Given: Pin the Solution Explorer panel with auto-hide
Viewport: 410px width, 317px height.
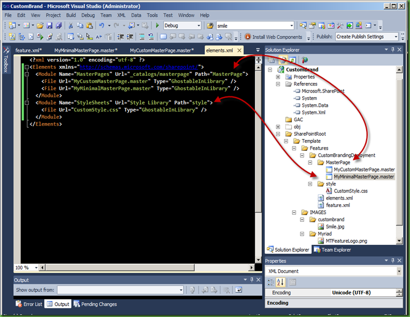Looking at the screenshot, I should pyautogui.click(x=393, y=49).
